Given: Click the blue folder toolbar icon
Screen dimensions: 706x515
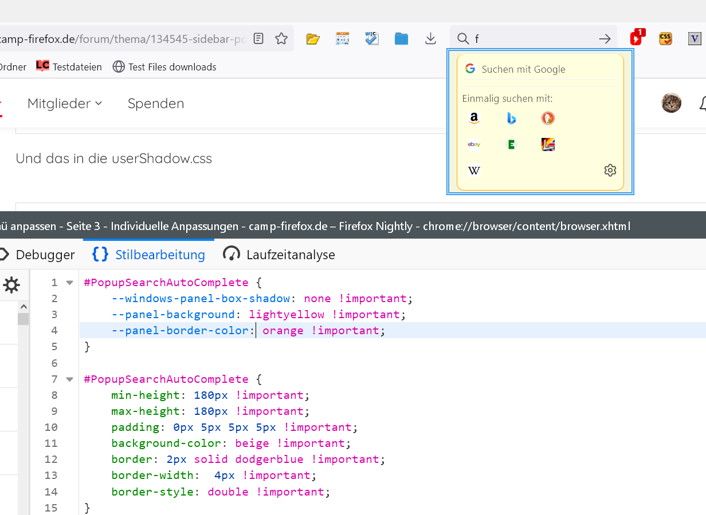Looking at the screenshot, I should tap(401, 38).
